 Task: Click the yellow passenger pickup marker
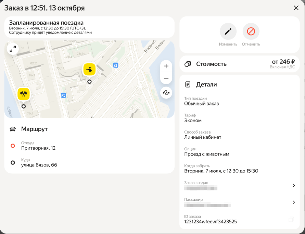[x=89, y=69]
